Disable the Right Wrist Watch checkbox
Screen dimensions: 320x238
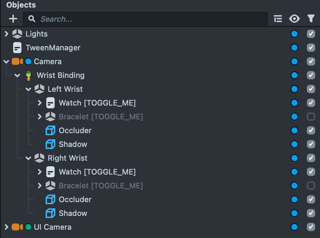(311, 172)
